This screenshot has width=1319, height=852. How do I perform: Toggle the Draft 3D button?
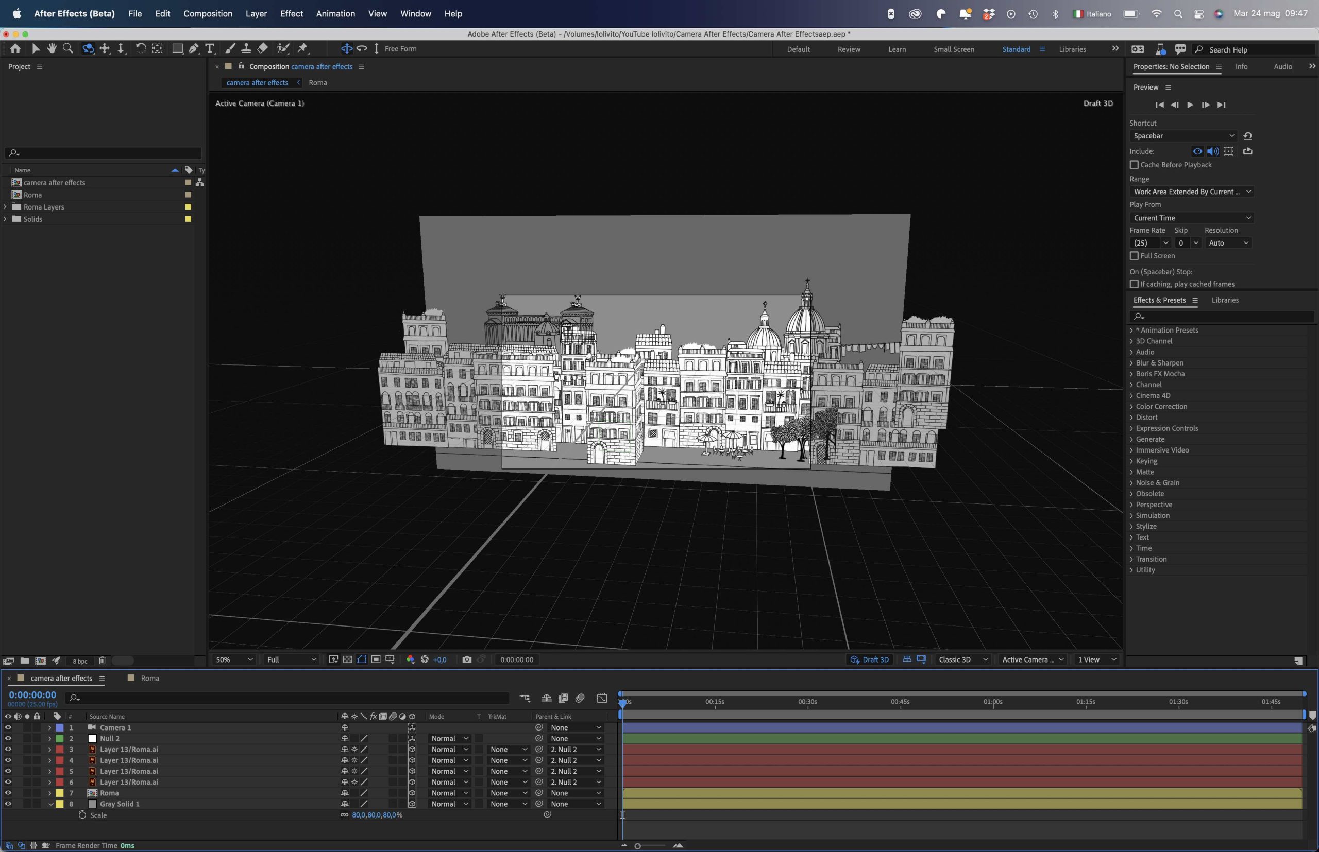[869, 659]
